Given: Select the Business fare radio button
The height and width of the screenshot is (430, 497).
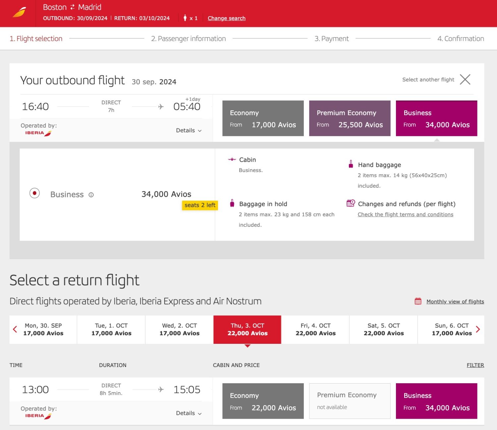Looking at the screenshot, I should pos(34,193).
